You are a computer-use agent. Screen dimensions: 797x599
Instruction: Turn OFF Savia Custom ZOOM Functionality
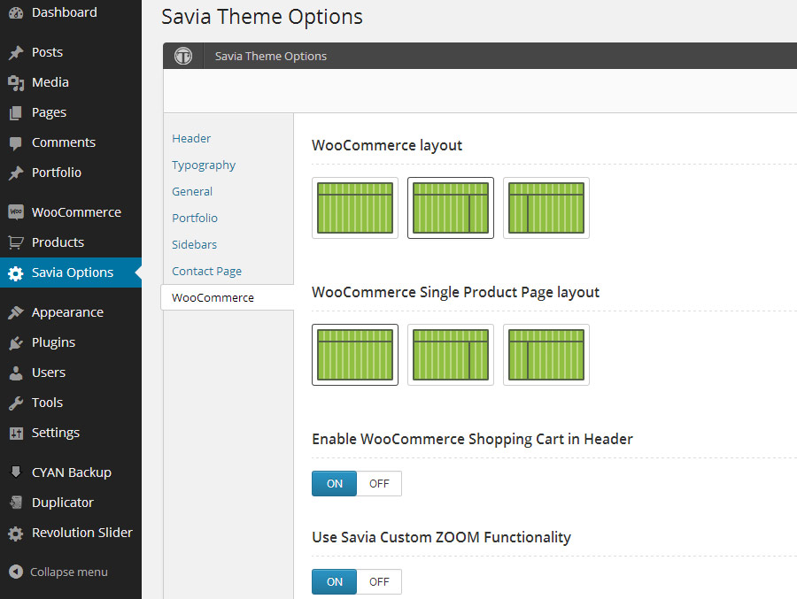tap(379, 581)
